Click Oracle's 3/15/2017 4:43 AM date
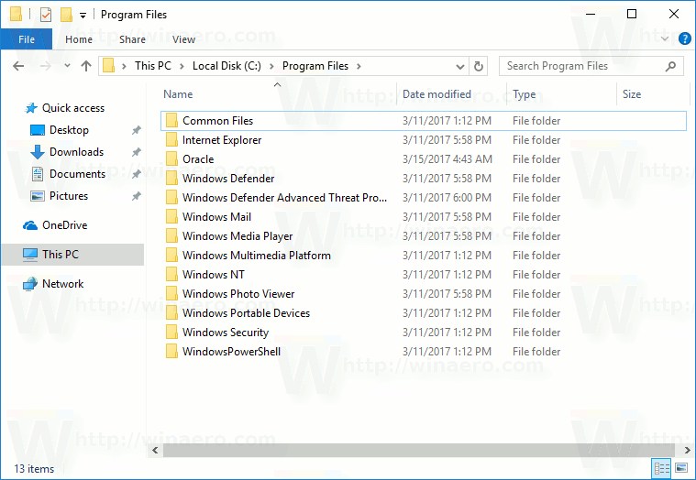 (447, 159)
